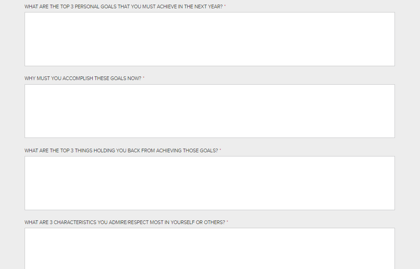Click the asterisk after 'yourself or others?'
This screenshot has width=420, height=269.
[x=228, y=222]
